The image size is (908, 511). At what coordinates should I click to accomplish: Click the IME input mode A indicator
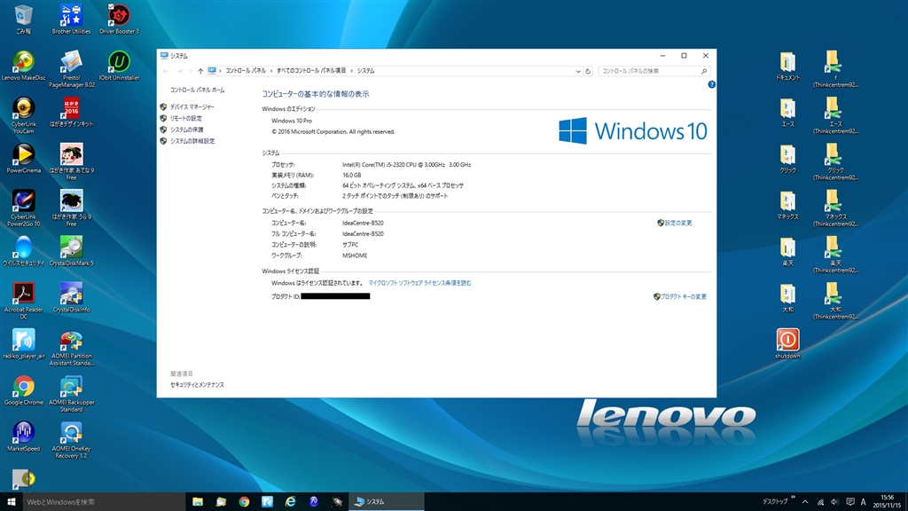[x=863, y=502]
